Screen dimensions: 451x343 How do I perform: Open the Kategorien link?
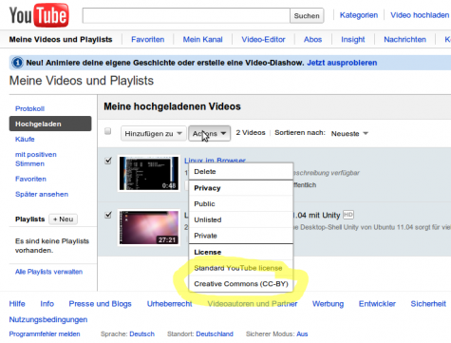click(359, 15)
